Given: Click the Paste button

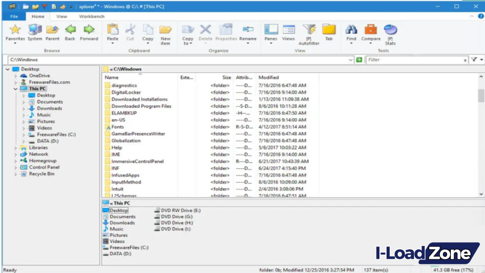Looking at the screenshot, I should (112, 31).
